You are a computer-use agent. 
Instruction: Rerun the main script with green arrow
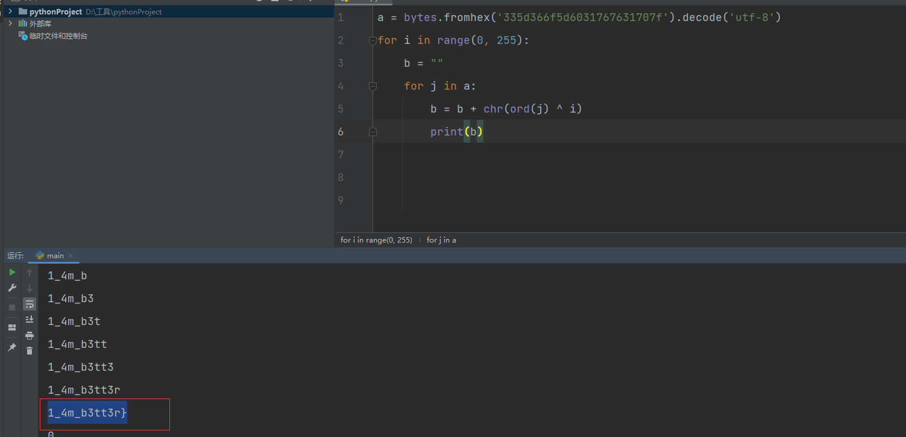[x=12, y=273]
